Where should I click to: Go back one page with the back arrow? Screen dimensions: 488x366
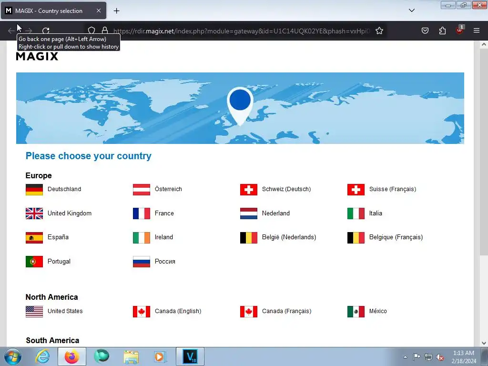(x=11, y=30)
